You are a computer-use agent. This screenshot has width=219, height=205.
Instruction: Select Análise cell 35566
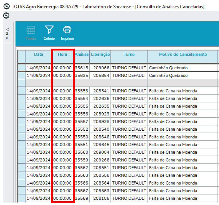click(82, 183)
